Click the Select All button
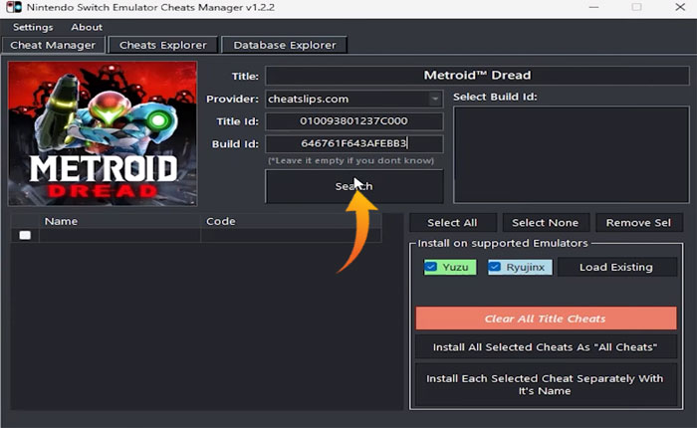Screen dimensions: 697x428 tap(451, 223)
